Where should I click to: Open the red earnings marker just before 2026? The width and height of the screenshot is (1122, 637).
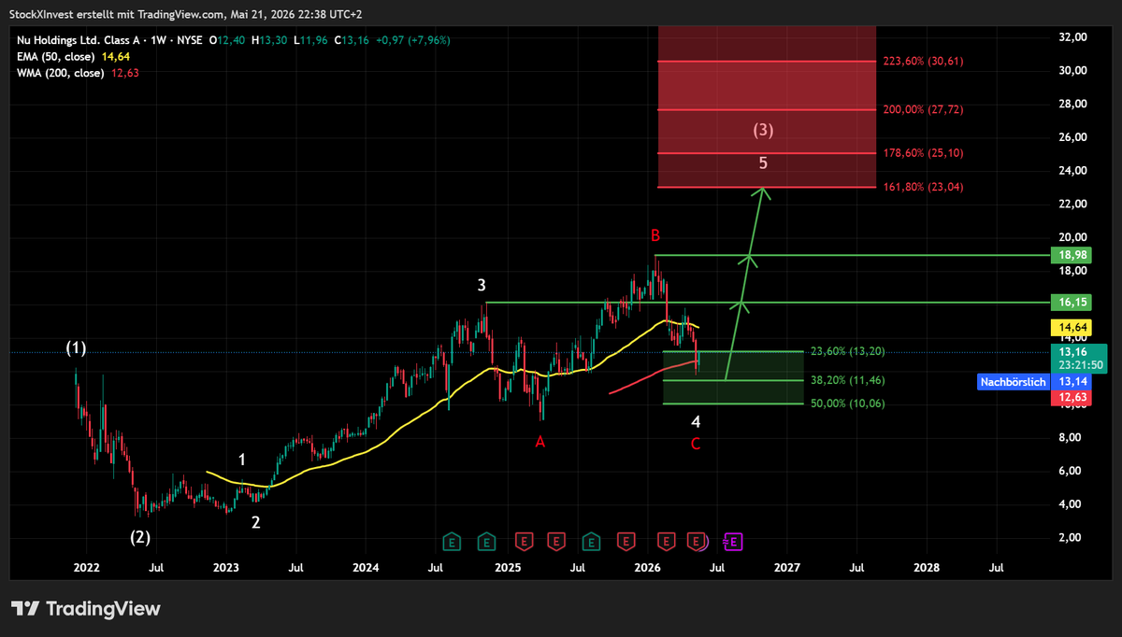coord(626,541)
